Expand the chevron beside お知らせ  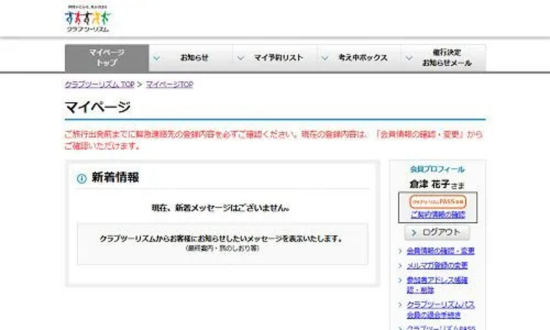tap(157, 58)
